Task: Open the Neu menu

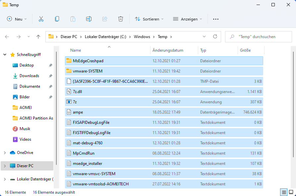Action: (x=17, y=19)
